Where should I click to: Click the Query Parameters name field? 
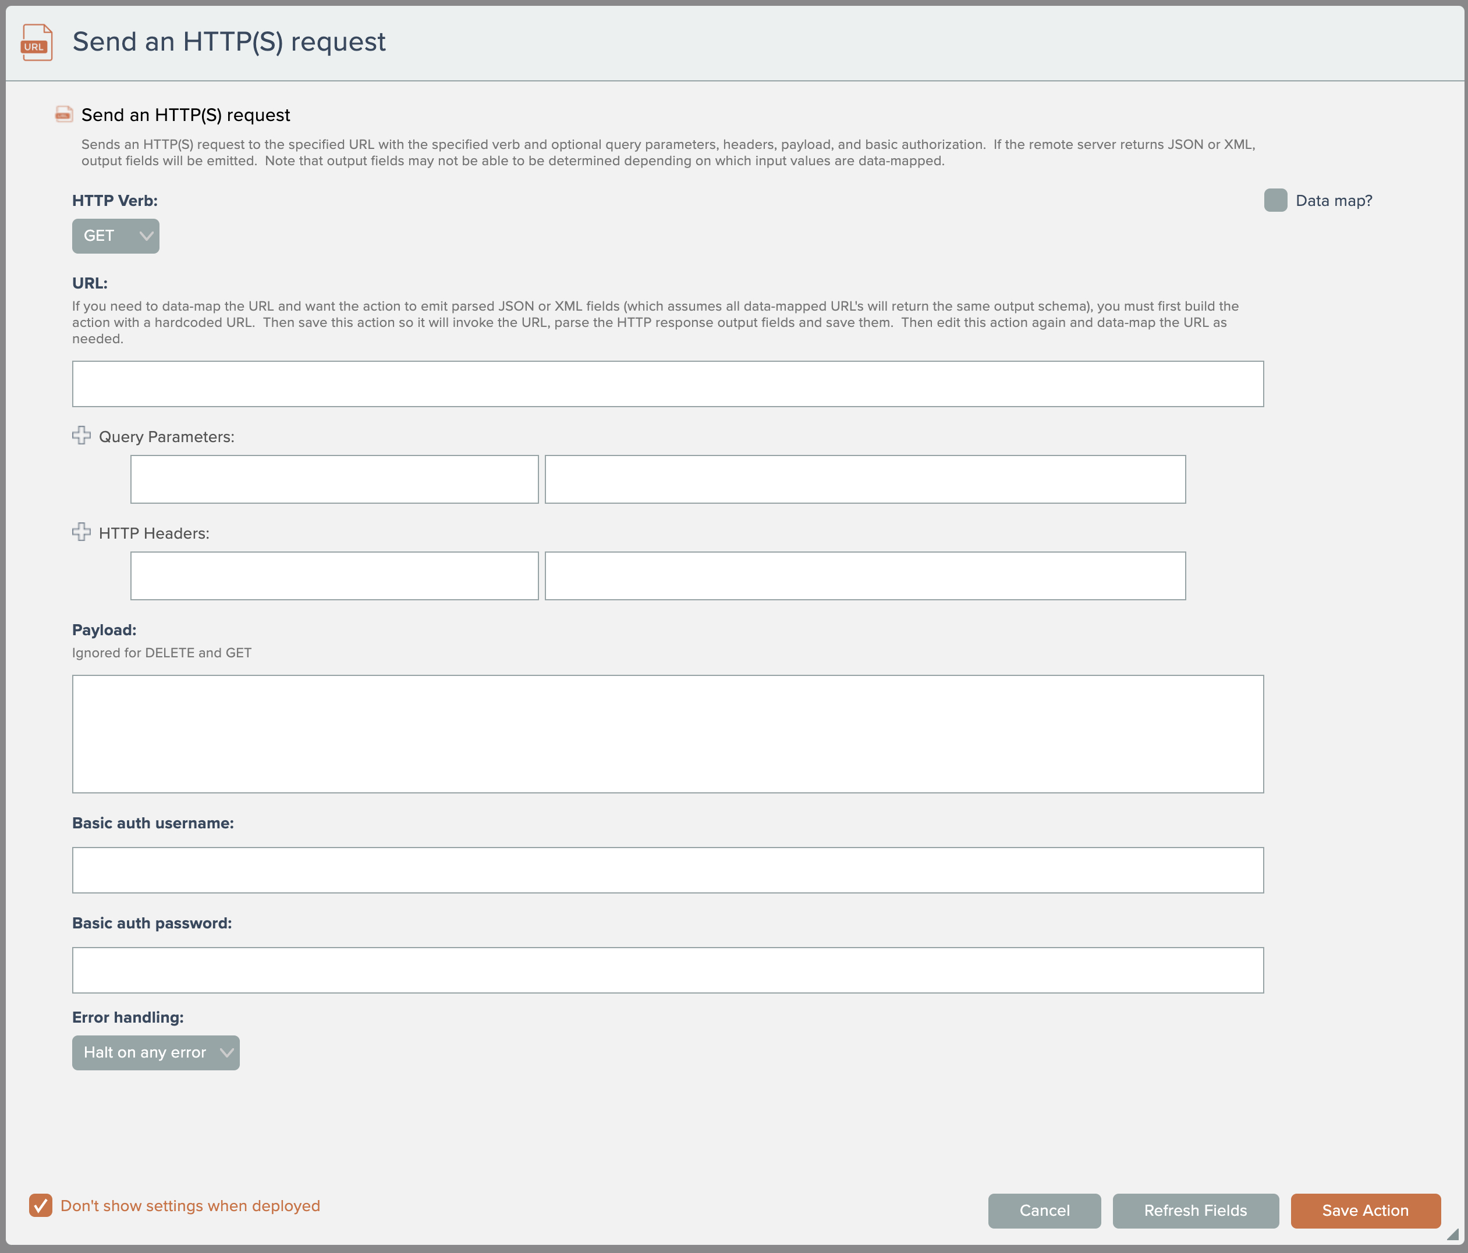[x=335, y=479]
